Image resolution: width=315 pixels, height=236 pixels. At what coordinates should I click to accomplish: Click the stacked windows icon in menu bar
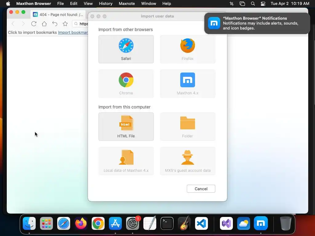242,4
